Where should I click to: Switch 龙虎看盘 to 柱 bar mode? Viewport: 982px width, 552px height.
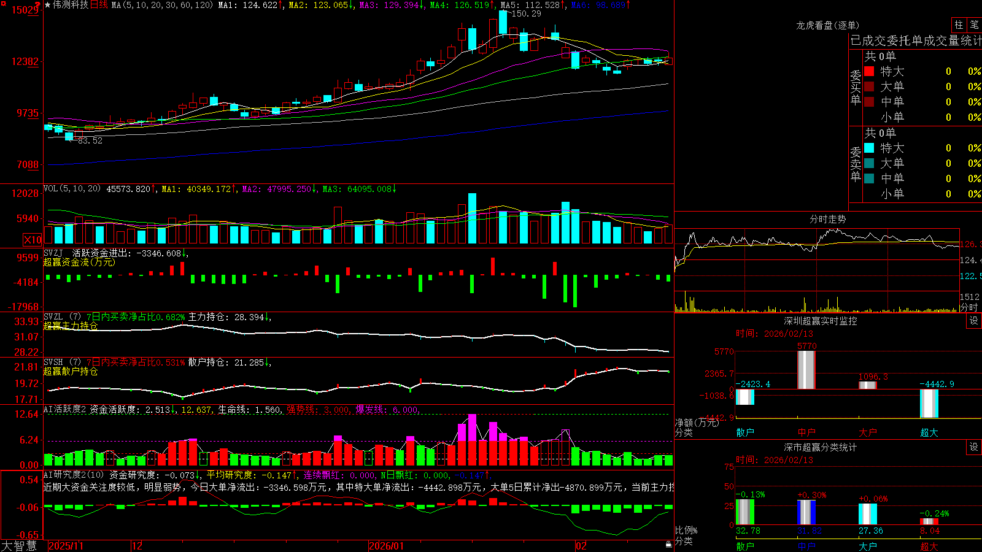click(x=959, y=25)
